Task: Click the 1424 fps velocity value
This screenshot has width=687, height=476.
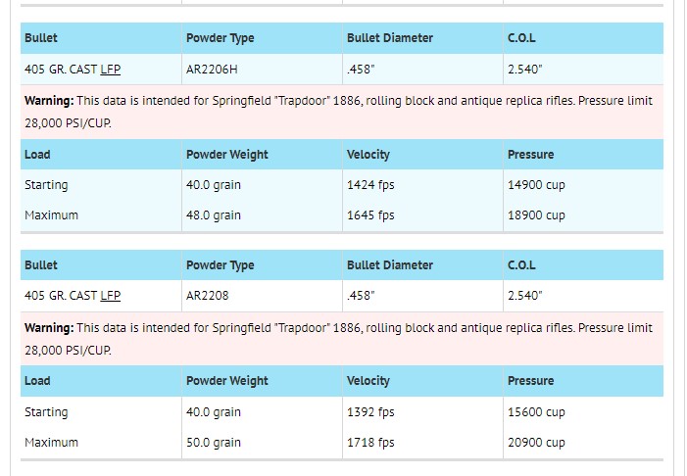Action: click(x=370, y=185)
